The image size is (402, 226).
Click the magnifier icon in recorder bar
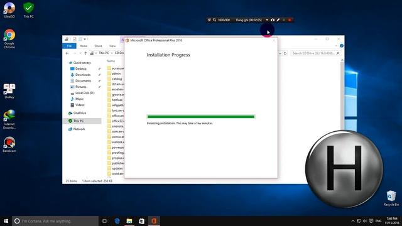214,20
